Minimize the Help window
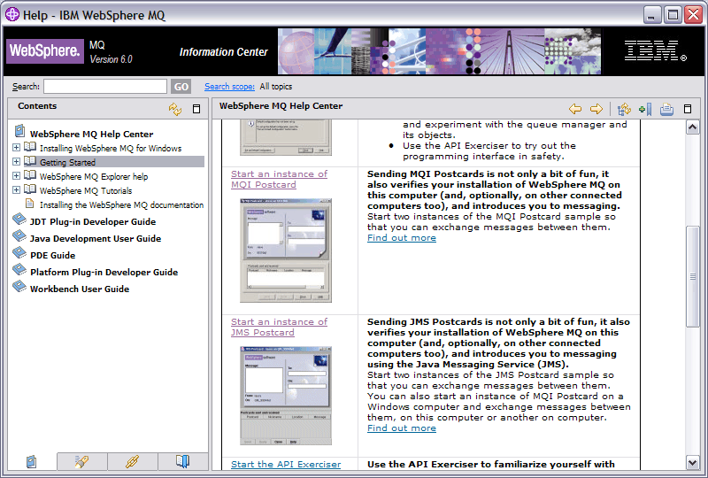The image size is (708, 478). click(x=651, y=15)
